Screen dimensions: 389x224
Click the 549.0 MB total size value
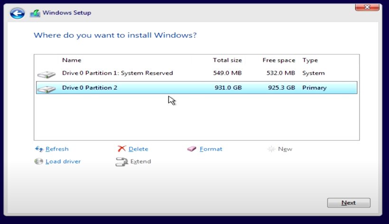[227, 73]
